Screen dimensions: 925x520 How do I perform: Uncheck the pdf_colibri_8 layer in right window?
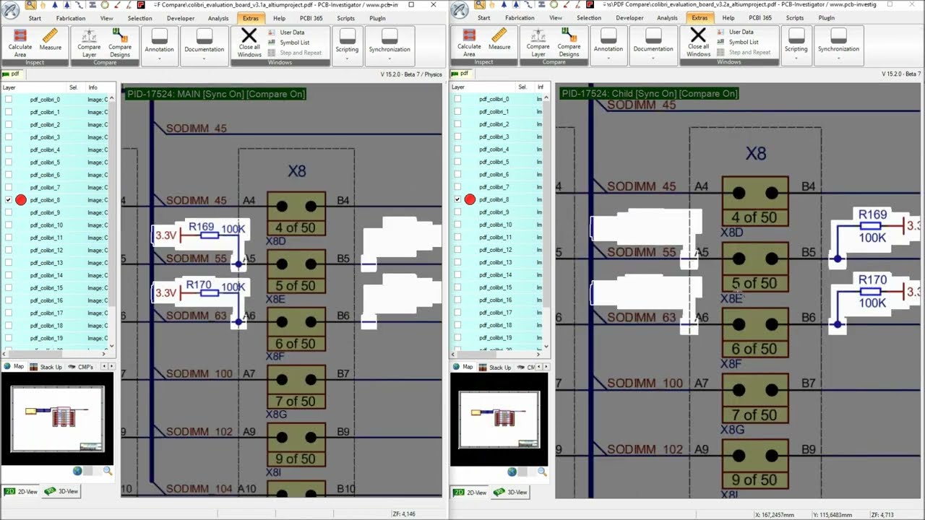click(457, 199)
